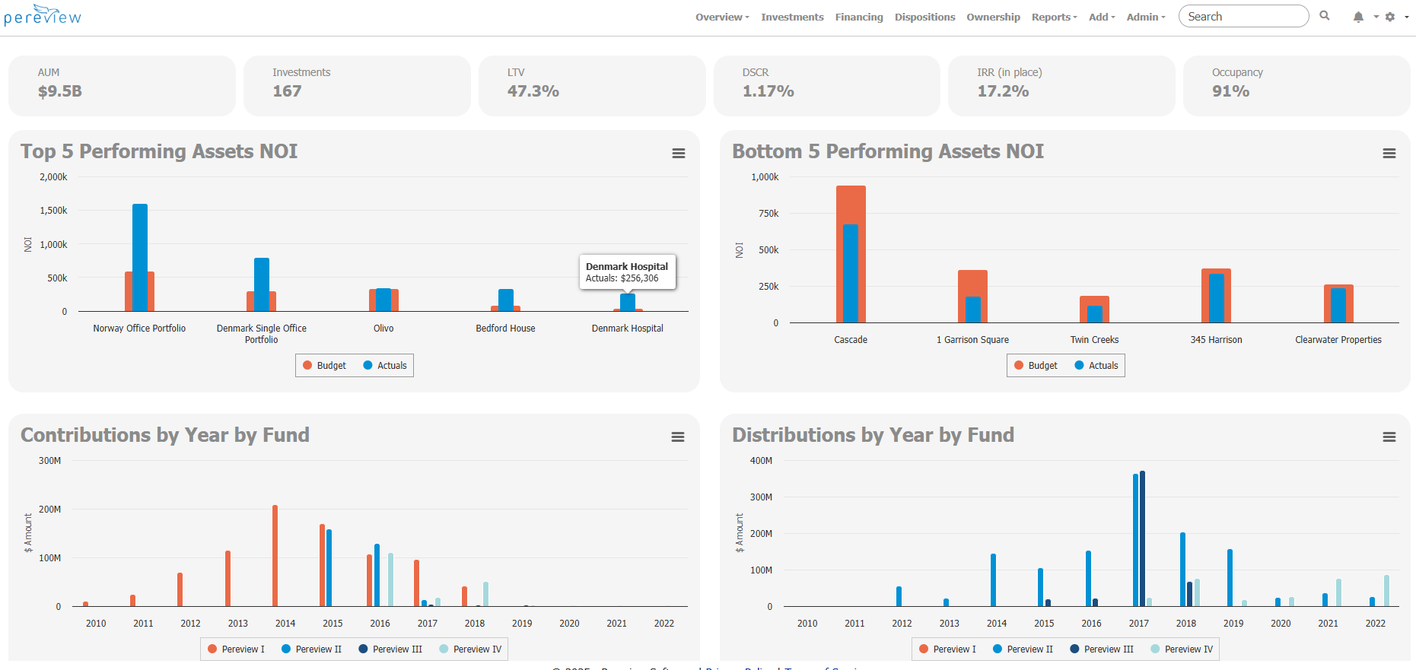Go to the Investments page
Screen dimensions: 1416x670
coord(792,17)
